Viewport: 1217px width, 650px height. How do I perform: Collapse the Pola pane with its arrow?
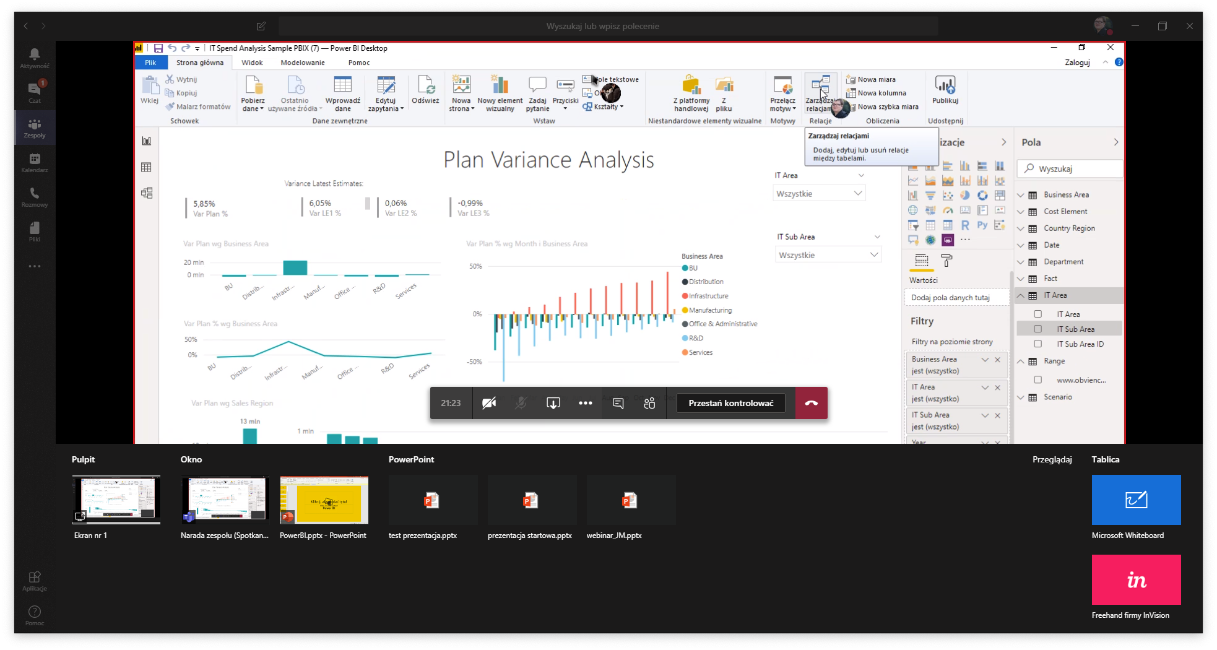(x=1115, y=142)
